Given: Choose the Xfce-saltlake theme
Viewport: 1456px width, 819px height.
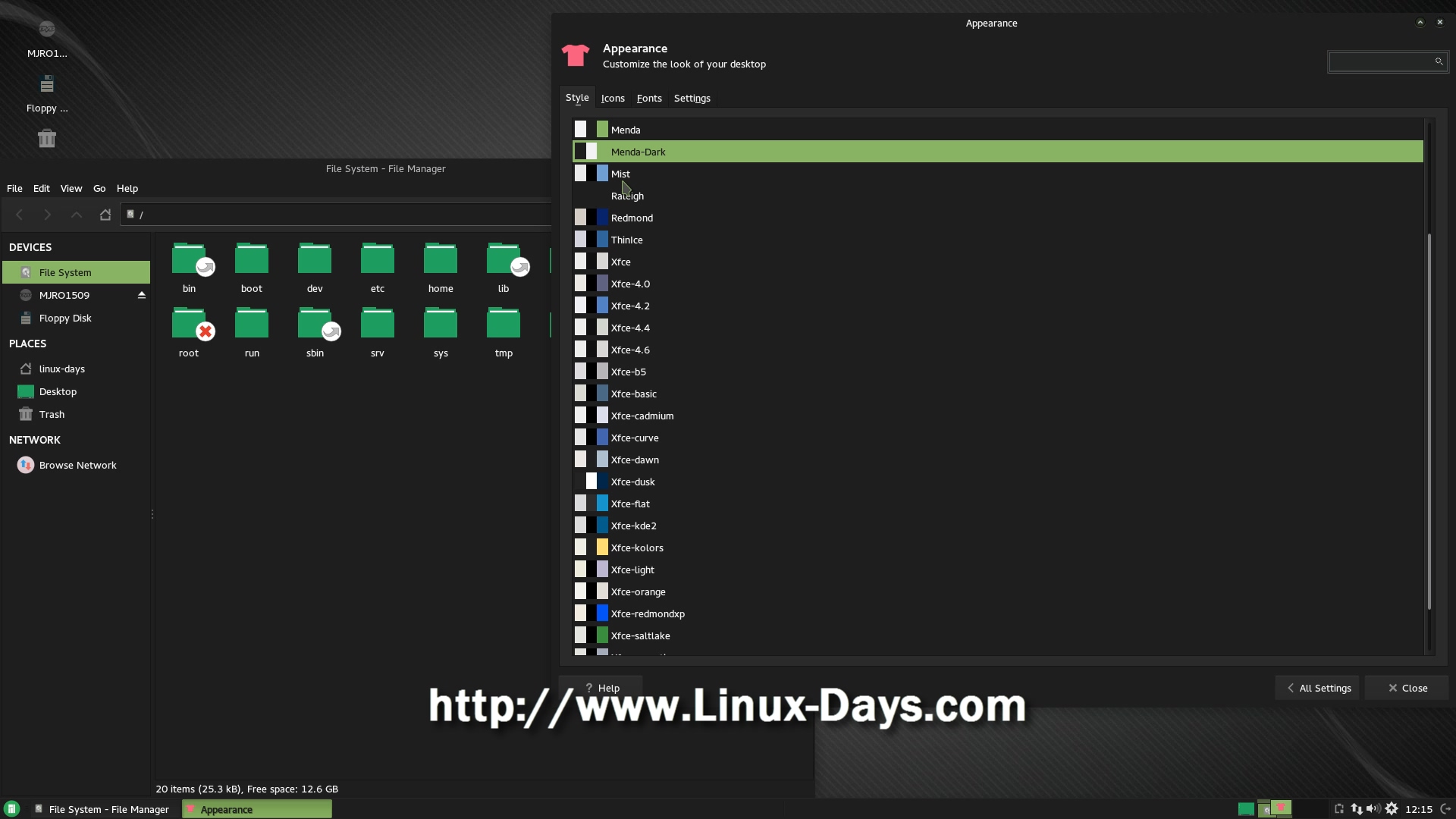Looking at the screenshot, I should coord(998,635).
